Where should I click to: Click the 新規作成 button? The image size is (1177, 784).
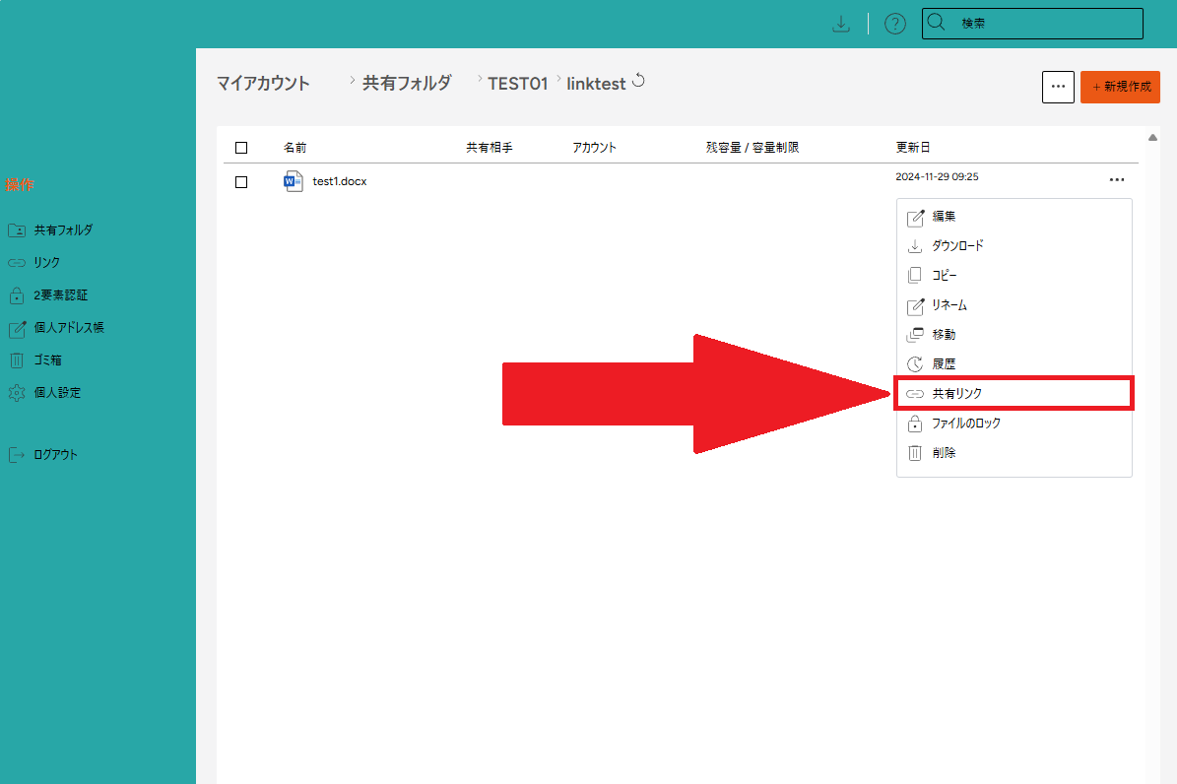coord(1120,87)
